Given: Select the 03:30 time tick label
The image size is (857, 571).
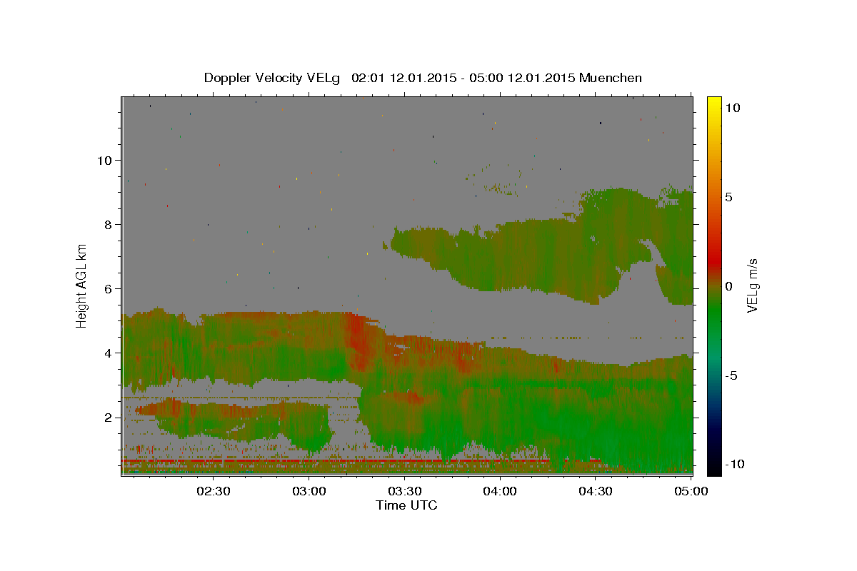Looking at the screenshot, I should [405, 491].
